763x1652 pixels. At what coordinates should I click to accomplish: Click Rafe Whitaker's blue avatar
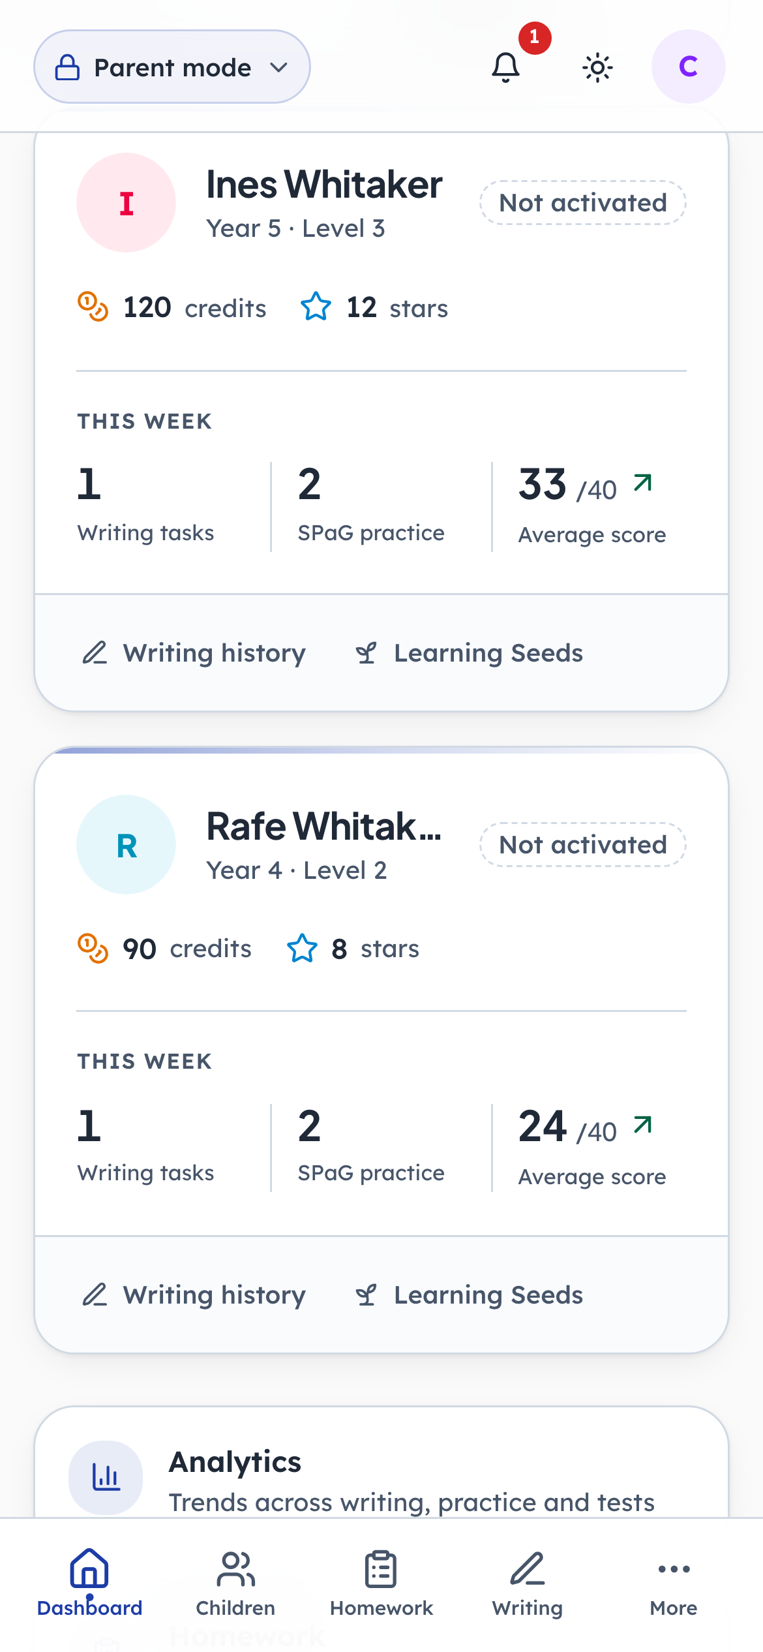(x=126, y=845)
